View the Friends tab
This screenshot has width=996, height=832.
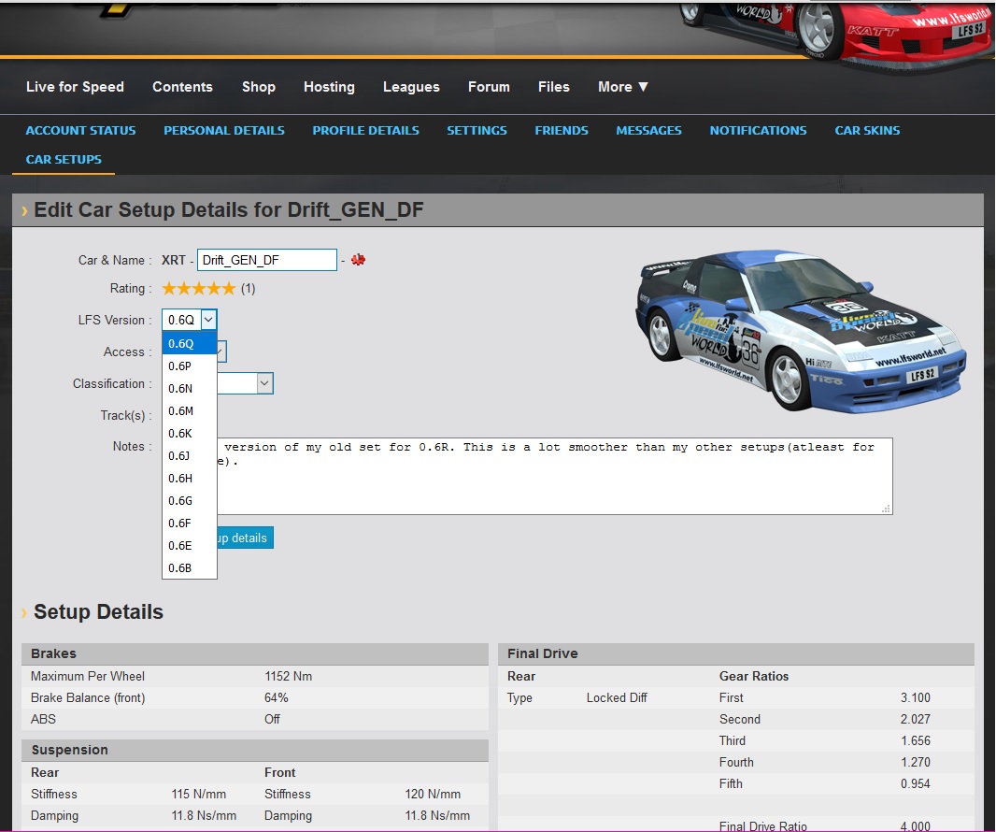click(562, 130)
